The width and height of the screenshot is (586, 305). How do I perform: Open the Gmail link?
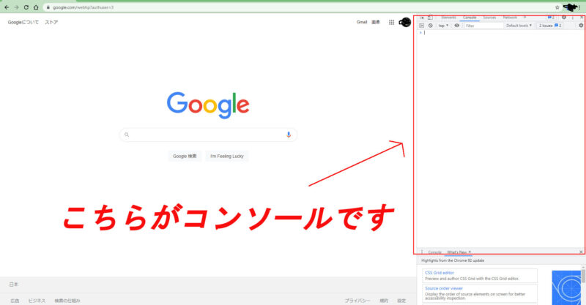[362, 23]
